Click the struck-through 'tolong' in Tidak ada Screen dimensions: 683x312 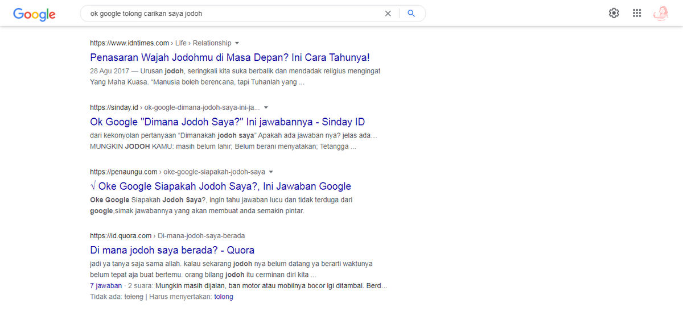click(134, 297)
